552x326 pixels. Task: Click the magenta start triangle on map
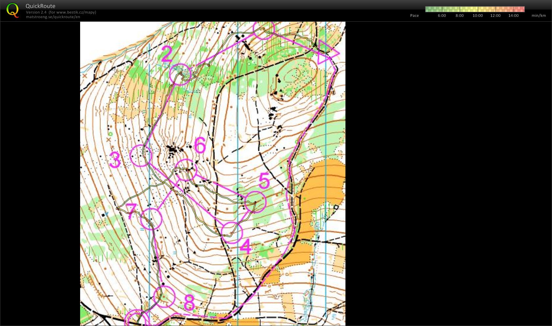click(328, 52)
